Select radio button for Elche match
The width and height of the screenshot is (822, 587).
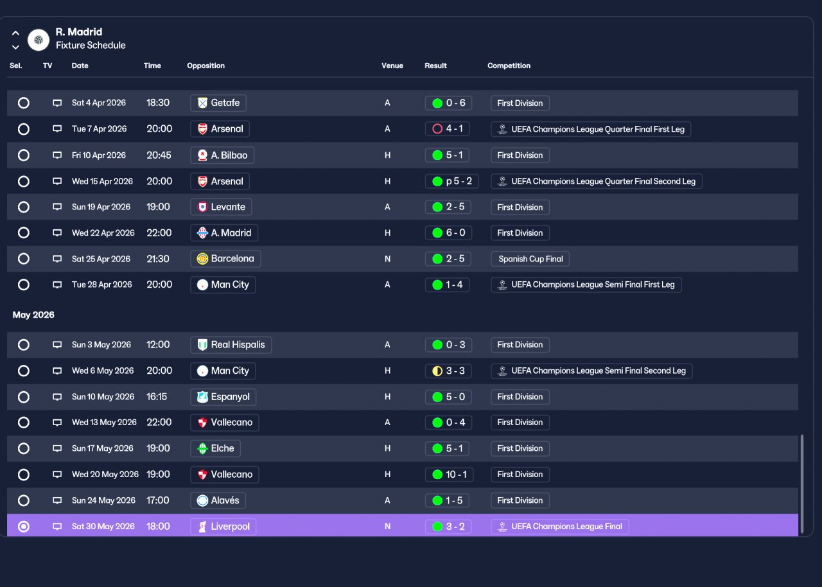tap(24, 448)
